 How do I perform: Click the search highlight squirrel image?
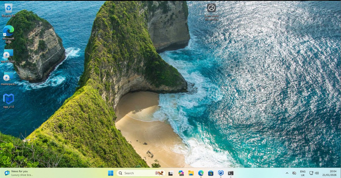pos(159,173)
